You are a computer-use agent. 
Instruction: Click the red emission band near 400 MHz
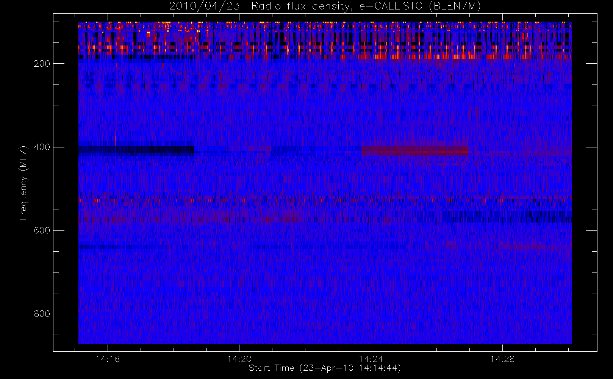point(415,151)
